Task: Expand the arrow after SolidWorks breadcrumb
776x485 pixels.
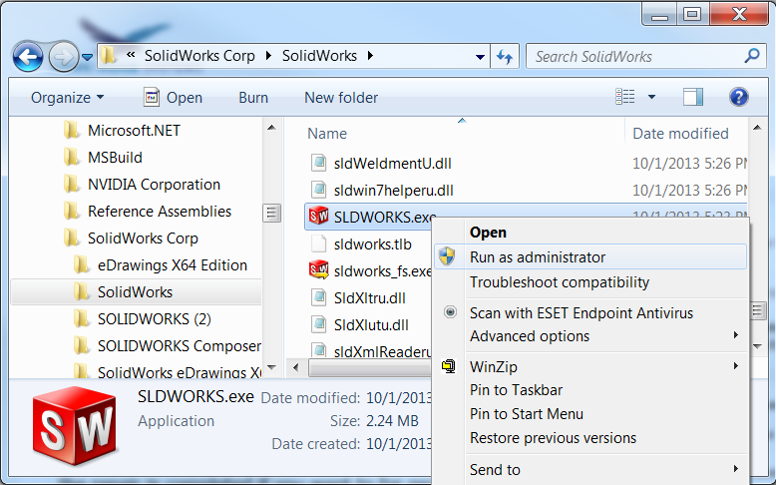Action: pyautogui.click(x=371, y=56)
